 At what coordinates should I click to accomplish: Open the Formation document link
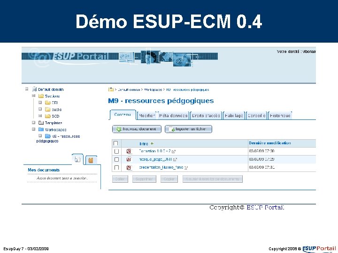pyautogui.click(x=155, y=151)
